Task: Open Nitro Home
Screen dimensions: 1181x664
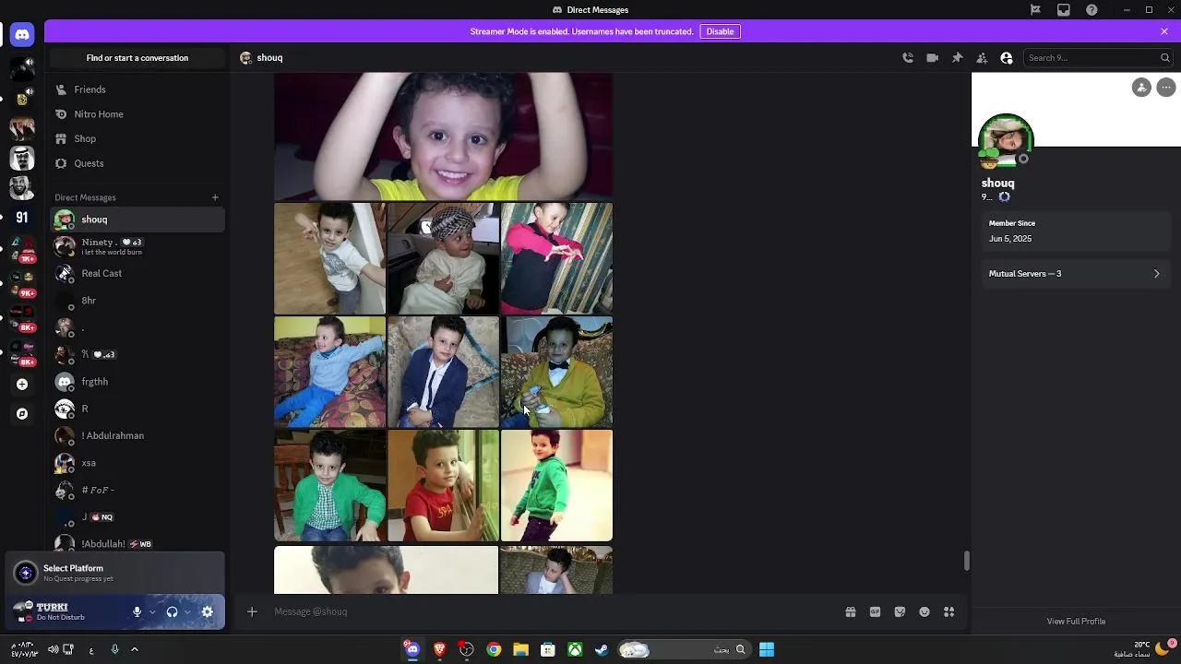Action: pos(137,114)
